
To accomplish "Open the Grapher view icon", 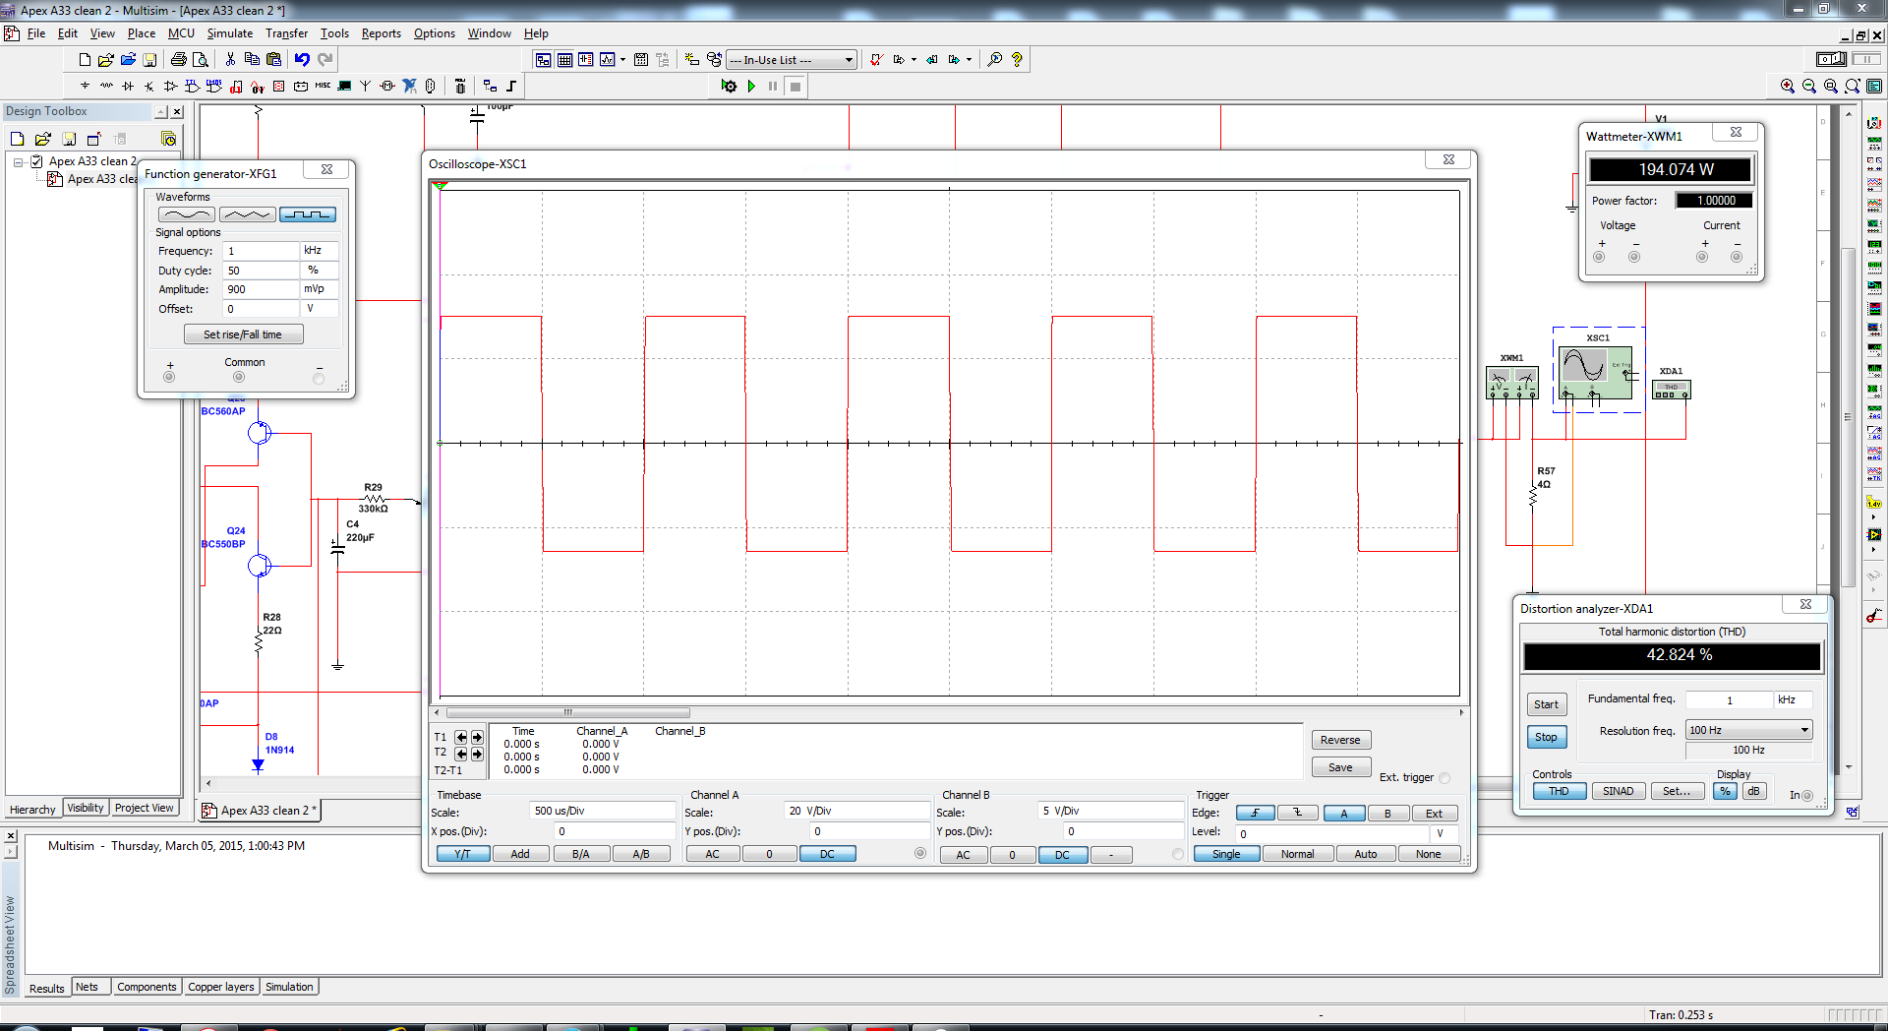I will tap(608, 60).
